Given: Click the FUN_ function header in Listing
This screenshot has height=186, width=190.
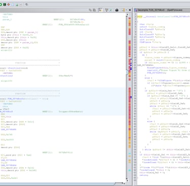Looking at the screenshot, I should (x=16, y=99).
